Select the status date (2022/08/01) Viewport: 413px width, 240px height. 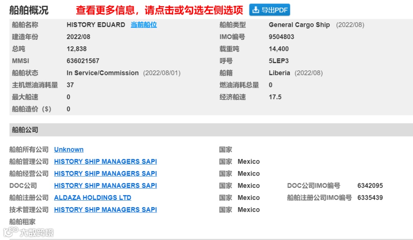click(x=162, y=73)
